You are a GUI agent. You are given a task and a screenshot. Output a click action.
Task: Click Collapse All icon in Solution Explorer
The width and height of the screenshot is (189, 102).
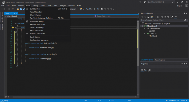(x=166, y=17)
